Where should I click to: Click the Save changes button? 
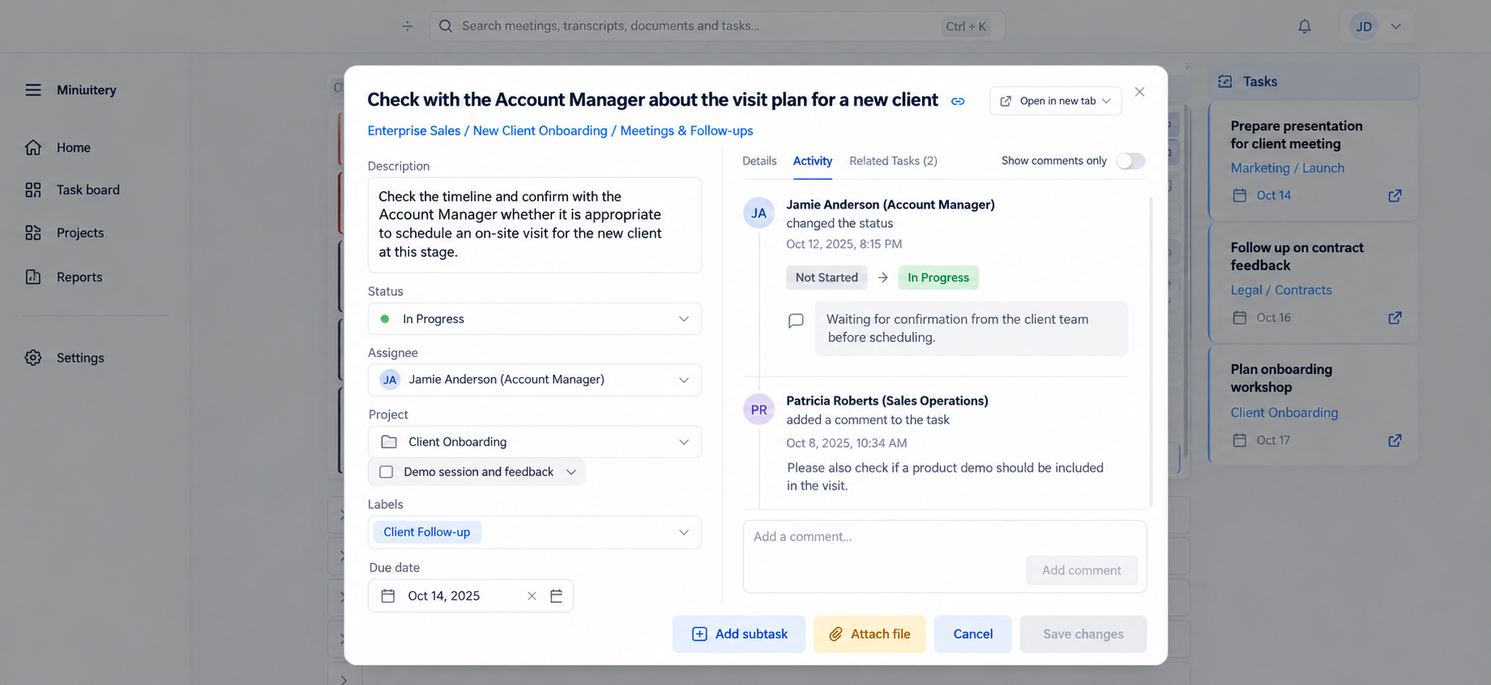(x=1083, y=634)
